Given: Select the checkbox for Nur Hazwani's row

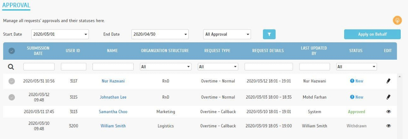Looking at the screenshot, I should [x=11, y=81].
